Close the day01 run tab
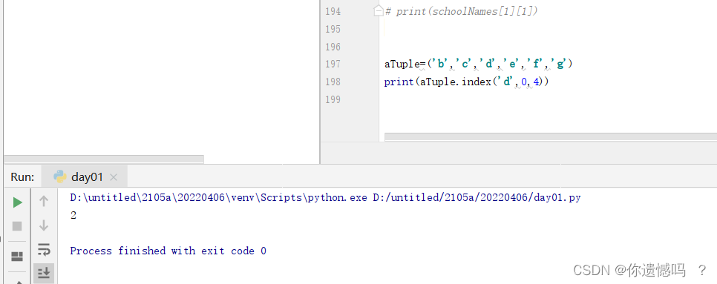 (114, 177)
